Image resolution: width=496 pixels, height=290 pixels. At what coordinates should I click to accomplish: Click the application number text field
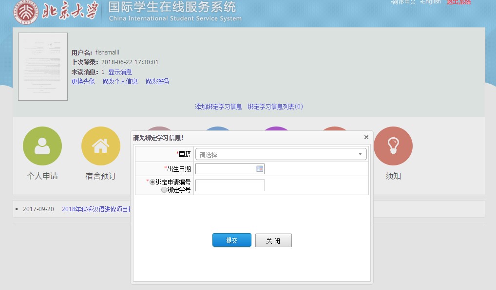tap(230, 185)
